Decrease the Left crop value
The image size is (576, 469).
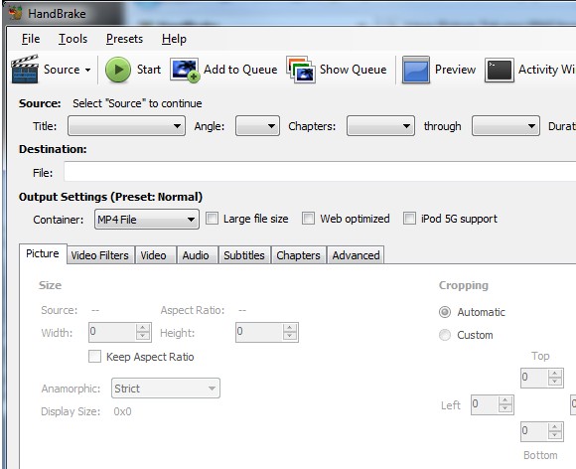[x=505, y=409]
